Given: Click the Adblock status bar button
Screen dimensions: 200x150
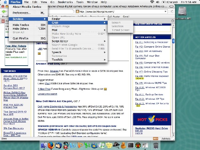Looking at the screenshot, I should (166, 139).
